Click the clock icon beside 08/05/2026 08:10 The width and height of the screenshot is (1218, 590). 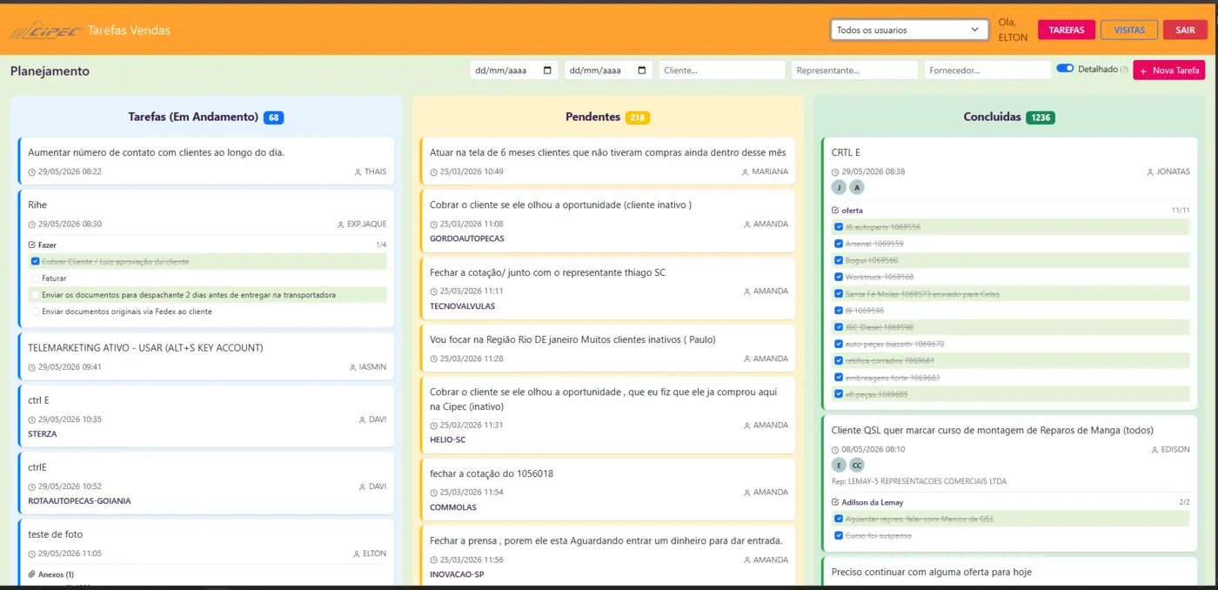[835, 450]
